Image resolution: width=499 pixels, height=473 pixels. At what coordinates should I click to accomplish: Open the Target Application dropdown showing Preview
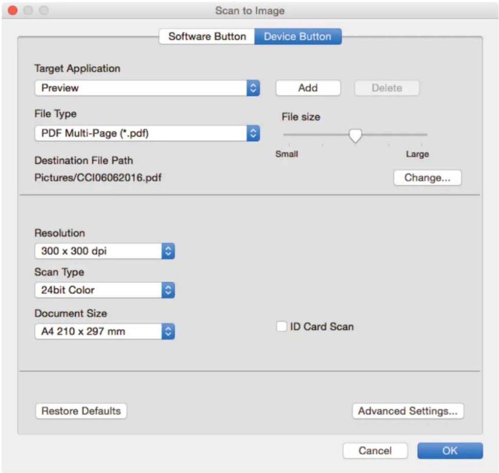click(147, 88)
